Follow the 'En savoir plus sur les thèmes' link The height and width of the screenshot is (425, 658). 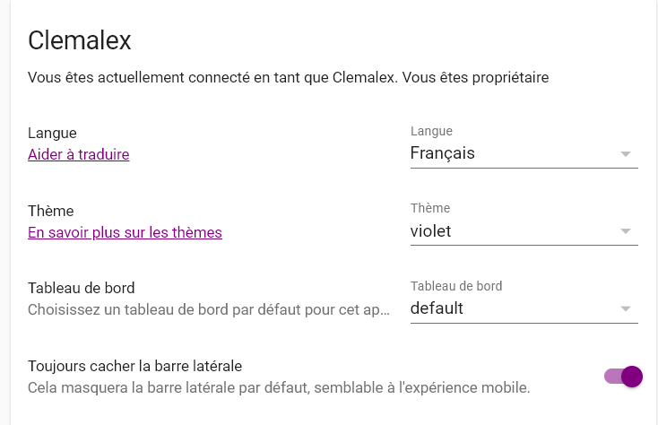pyautogui.click(x=125, y=232)
